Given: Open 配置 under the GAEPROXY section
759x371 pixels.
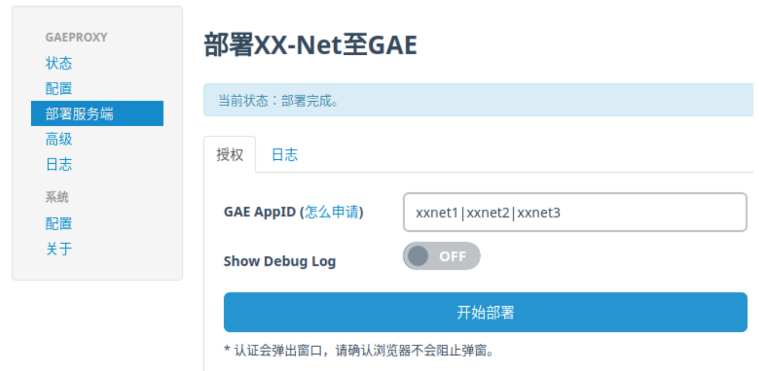Looking at the screenshot, I should [59, 88].
